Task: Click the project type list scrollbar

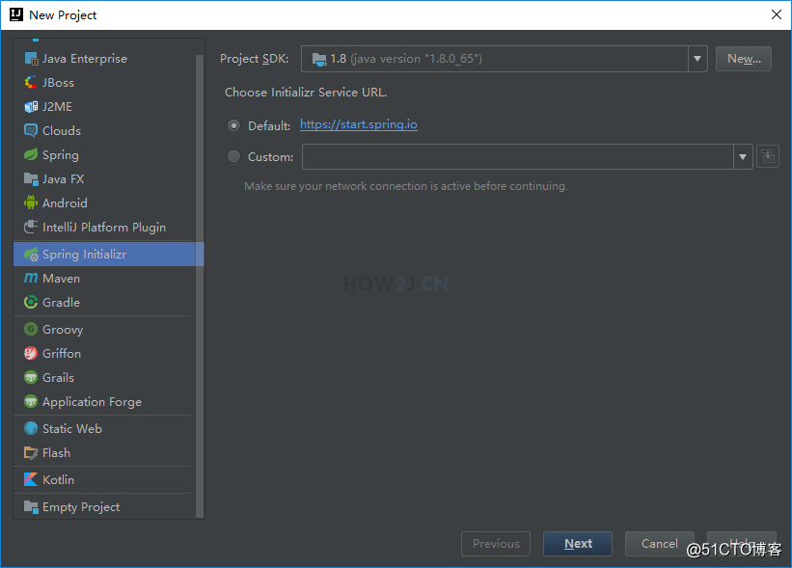Action: pyautogui.click(x=200, y=285)
